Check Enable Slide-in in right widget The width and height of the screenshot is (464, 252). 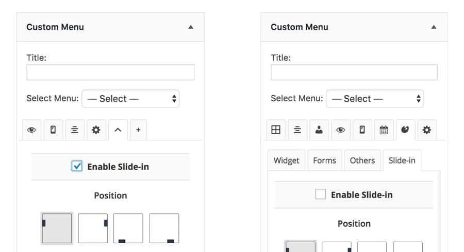(320, 194)
